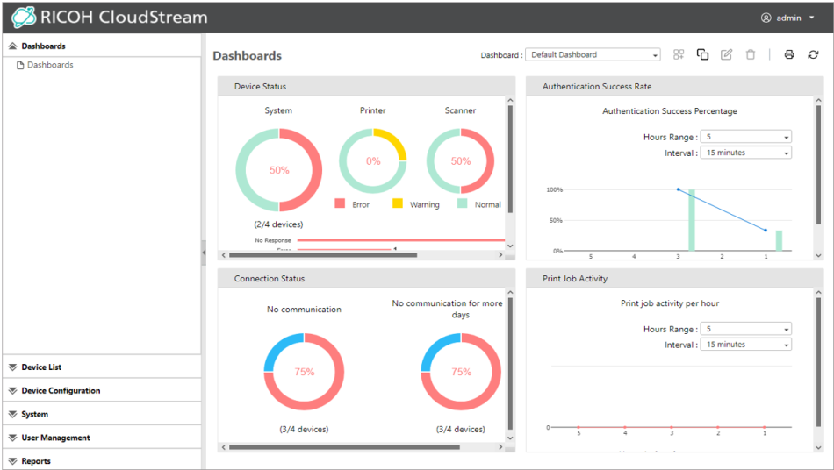
Task: Click the copy dashboard icon
Action: tap(702, 54)
